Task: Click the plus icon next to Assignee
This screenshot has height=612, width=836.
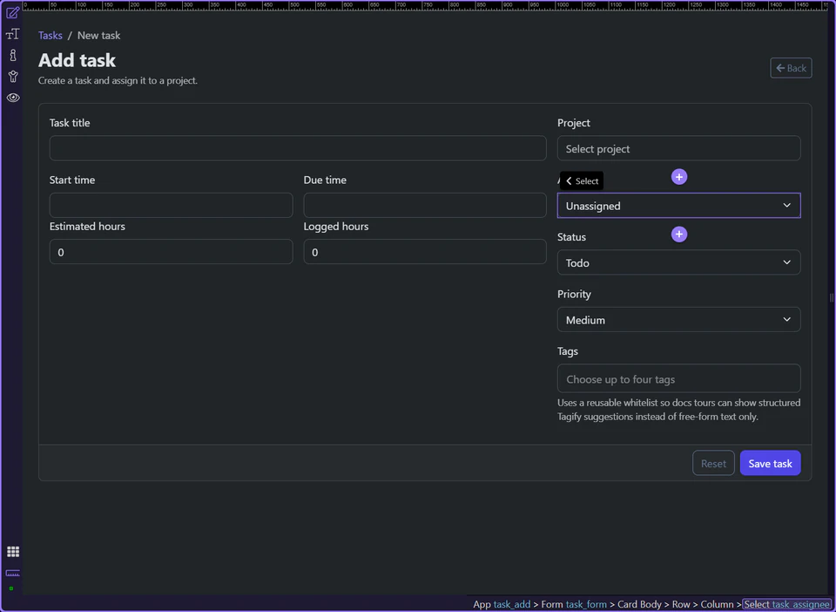Action: (678, 176)
